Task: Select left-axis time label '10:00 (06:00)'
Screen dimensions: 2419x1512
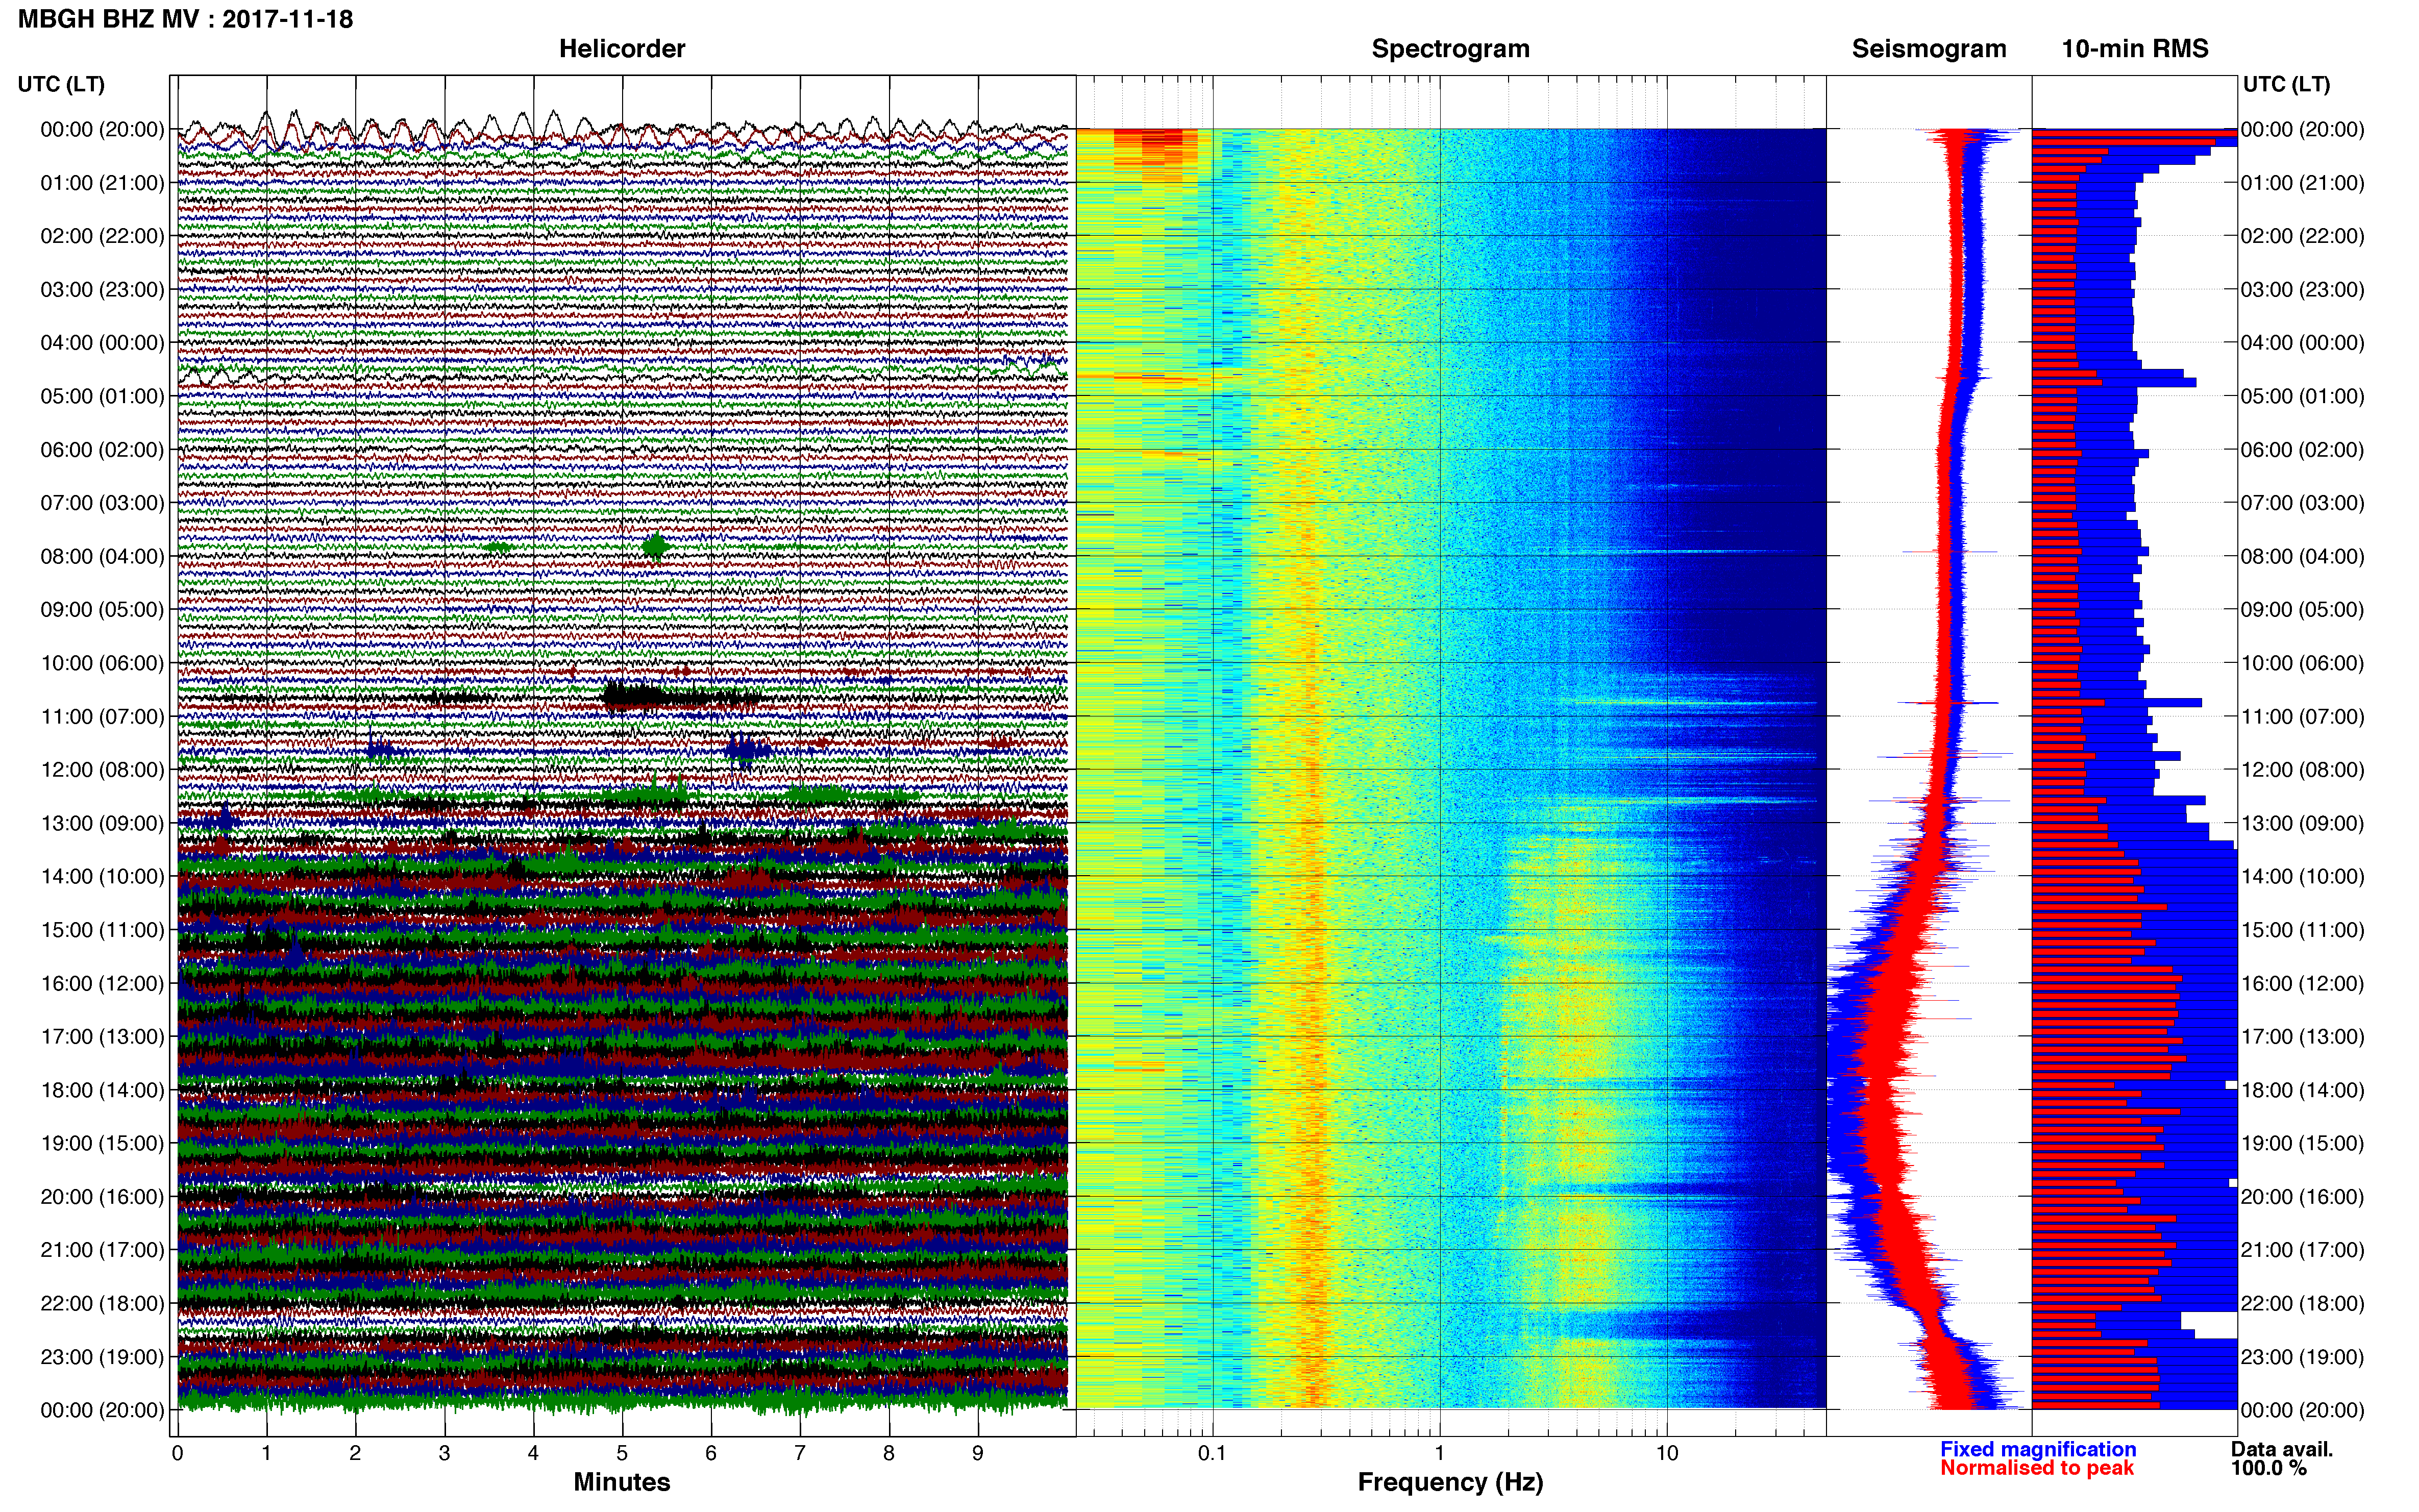Action: (102, 663)
